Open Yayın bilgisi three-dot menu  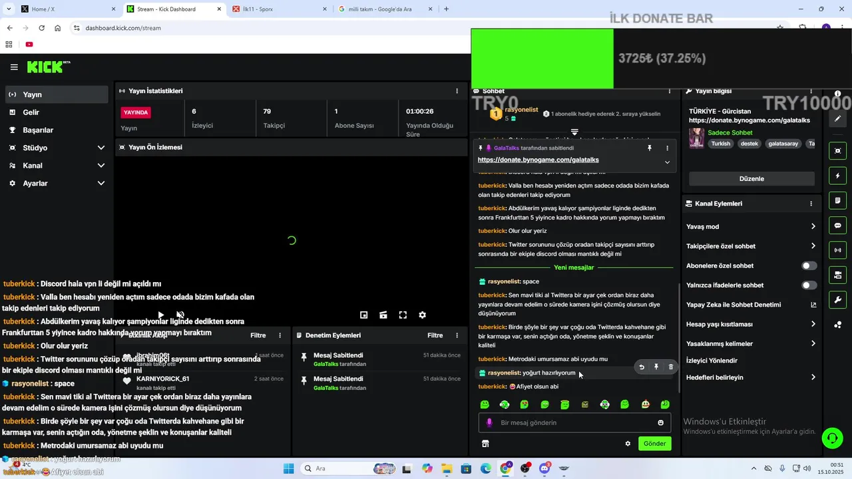pyautogui.click(x=811, y=91)
